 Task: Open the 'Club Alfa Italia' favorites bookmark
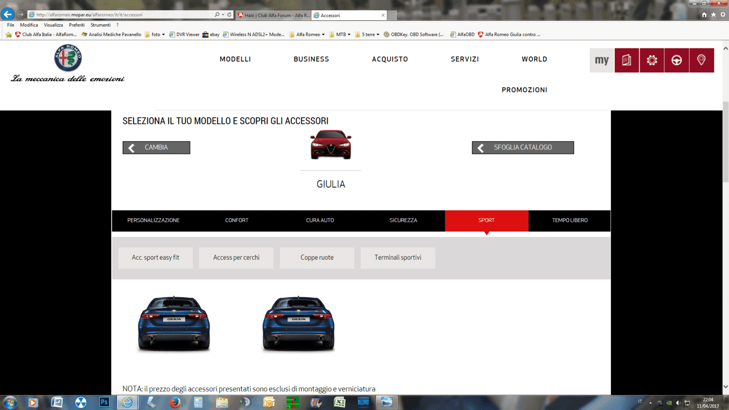46,34
